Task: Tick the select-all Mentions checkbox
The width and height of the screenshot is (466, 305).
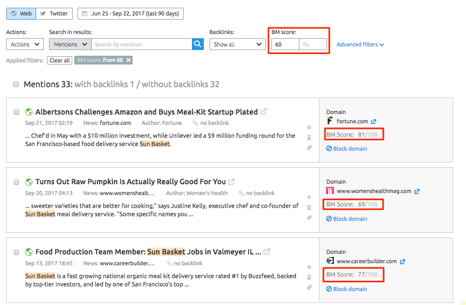Action: [x=16, y=84]
